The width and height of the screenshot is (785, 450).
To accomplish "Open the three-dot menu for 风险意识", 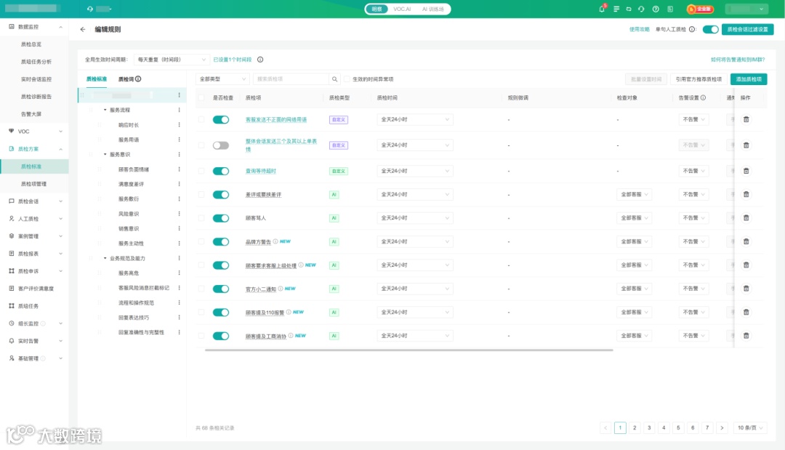I will pos(179,214).
